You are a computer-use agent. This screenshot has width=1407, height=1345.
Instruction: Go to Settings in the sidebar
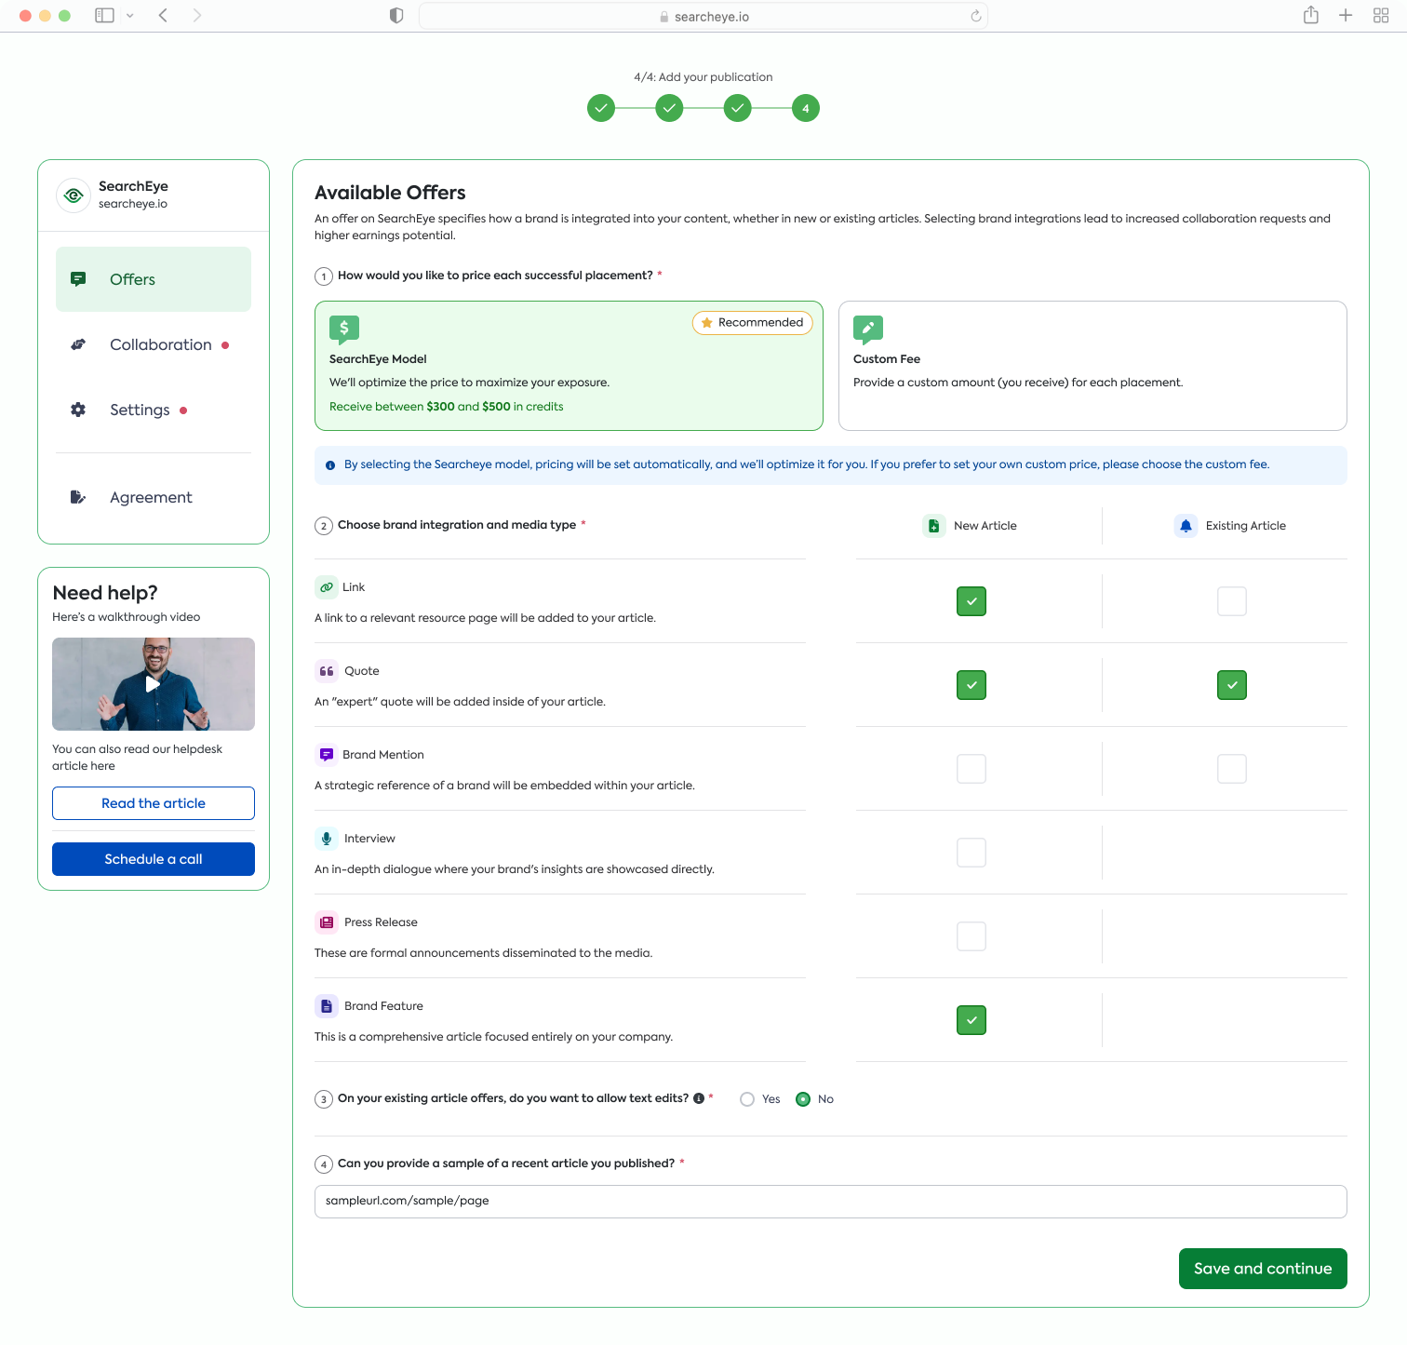coord(140,410)
